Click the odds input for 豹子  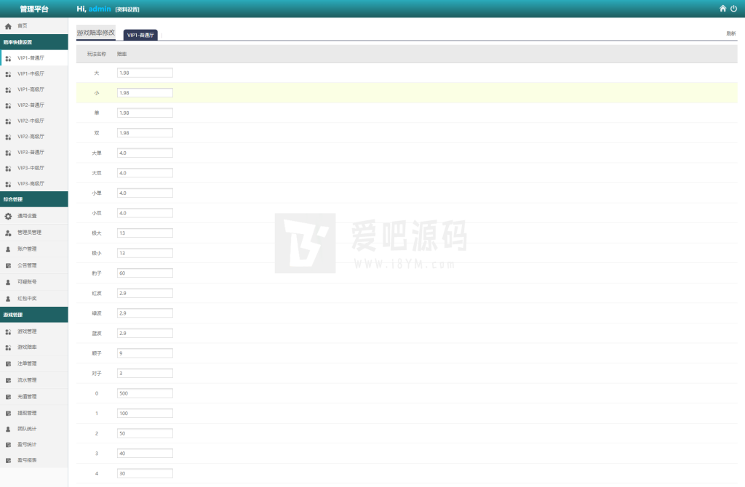pos(145,273)
